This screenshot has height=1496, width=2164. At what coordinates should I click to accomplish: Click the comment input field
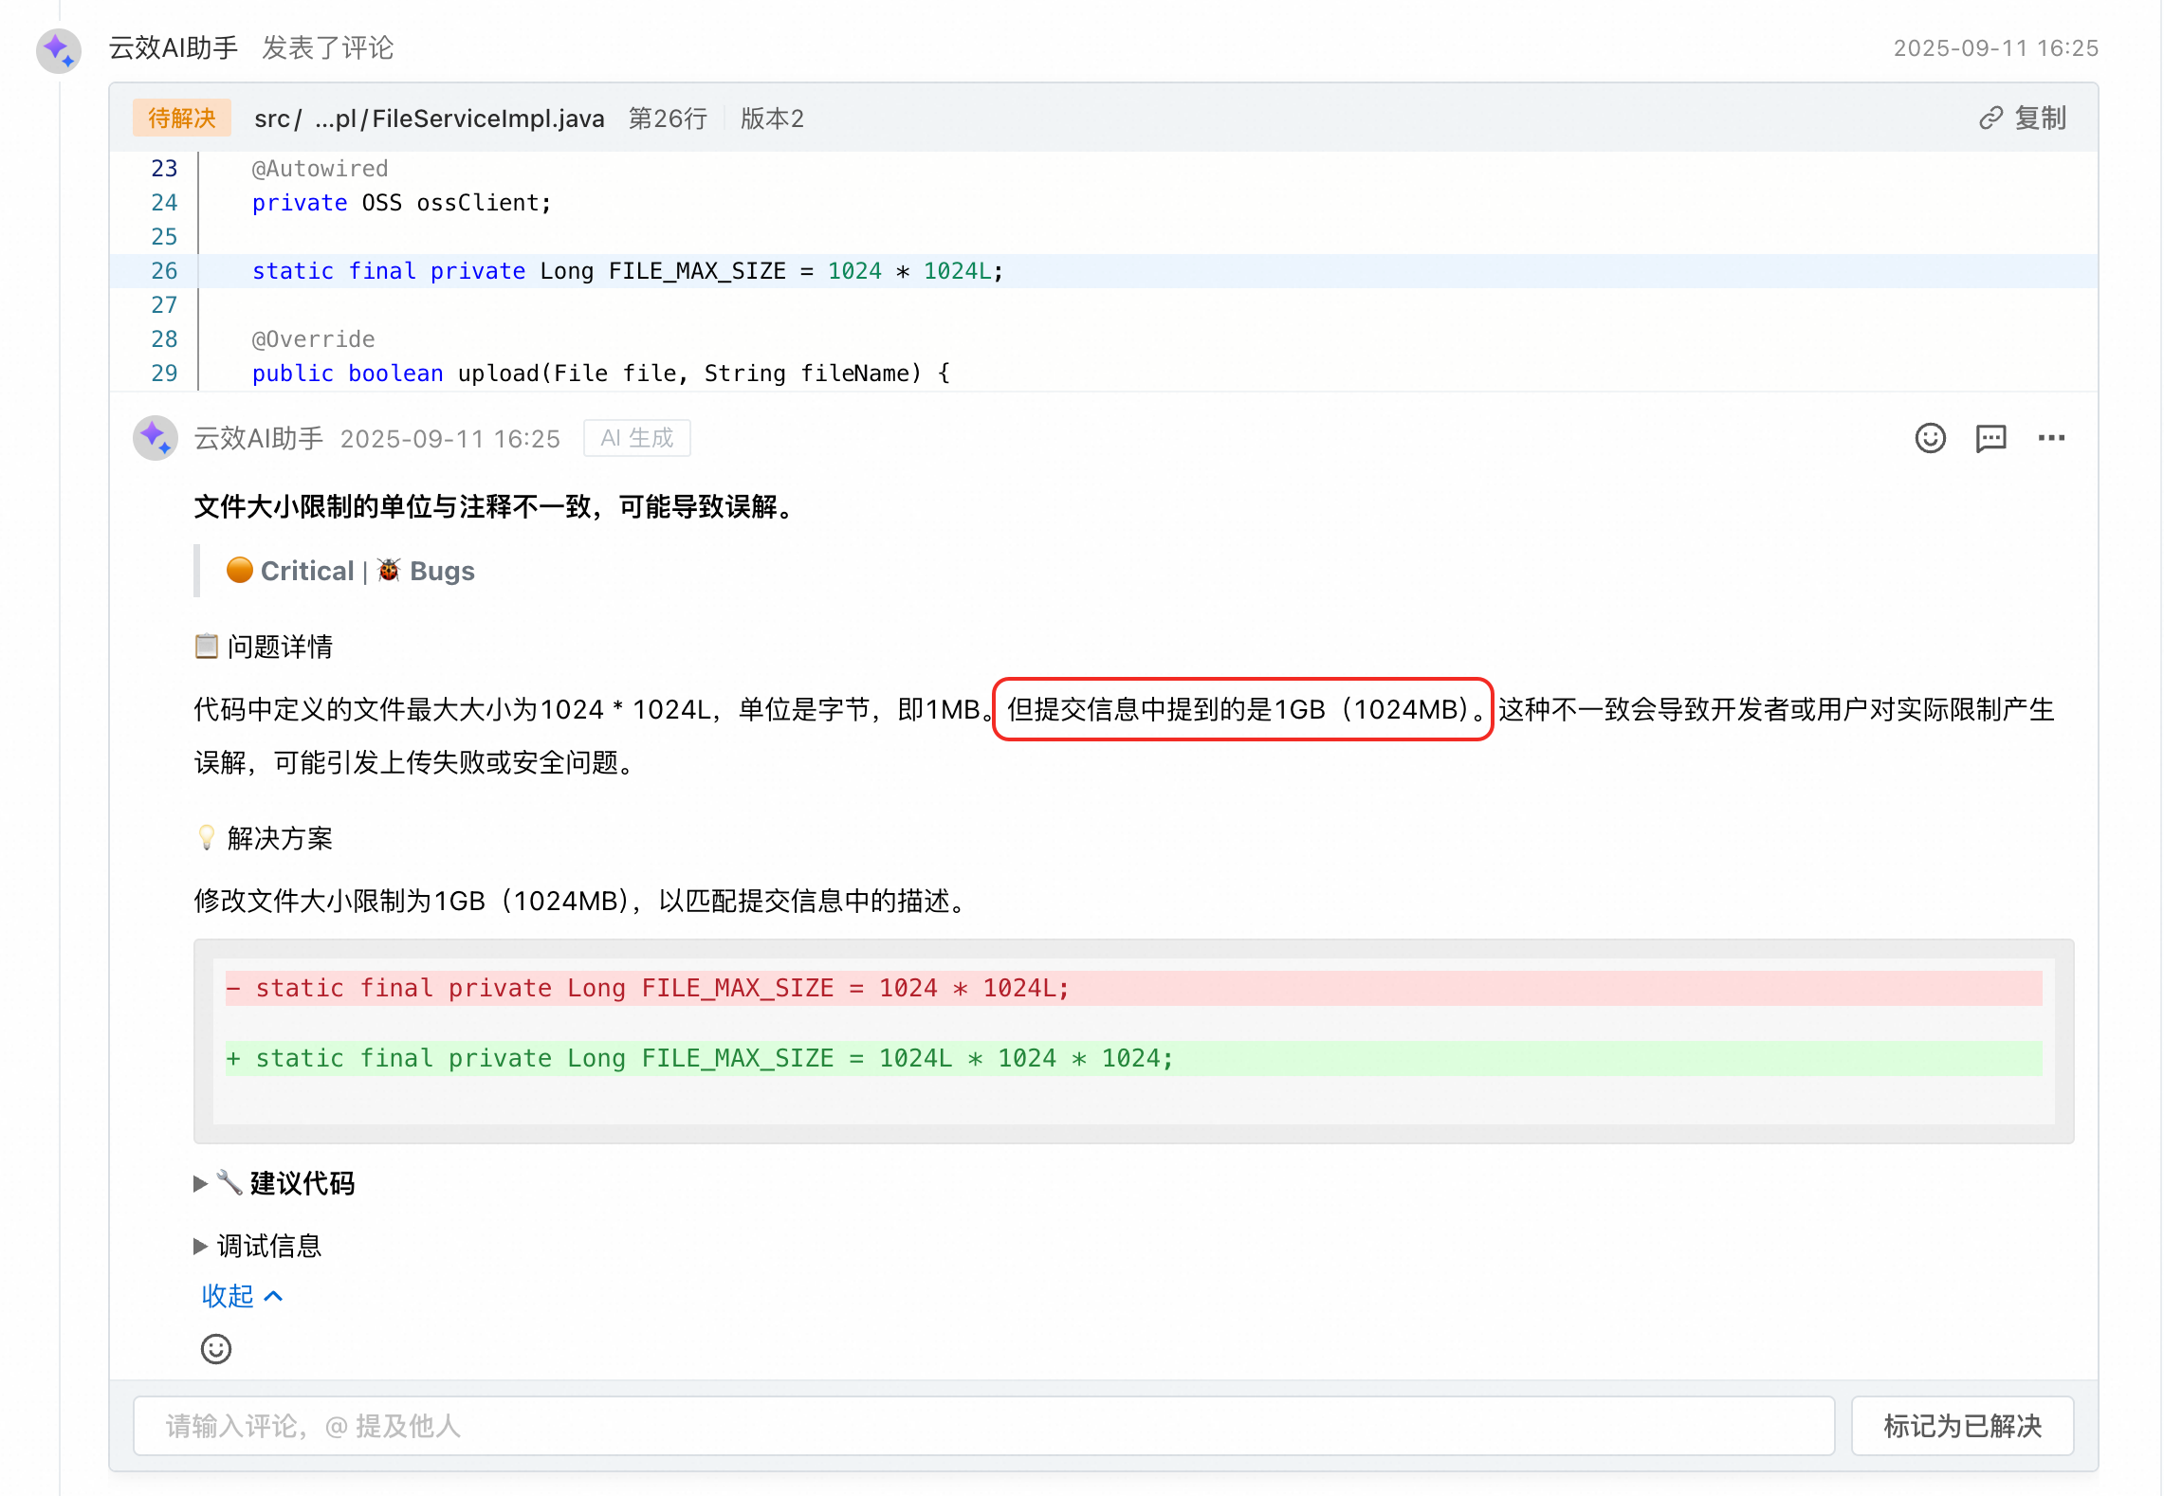click(983, 1426)
